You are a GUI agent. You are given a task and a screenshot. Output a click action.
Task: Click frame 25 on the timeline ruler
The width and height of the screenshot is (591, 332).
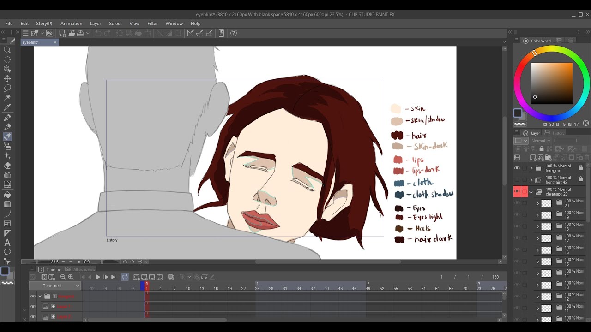pos(257,289)
